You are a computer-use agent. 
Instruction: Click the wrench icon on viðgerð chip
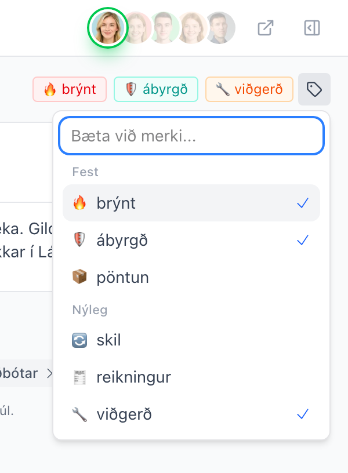coord(223,89)
